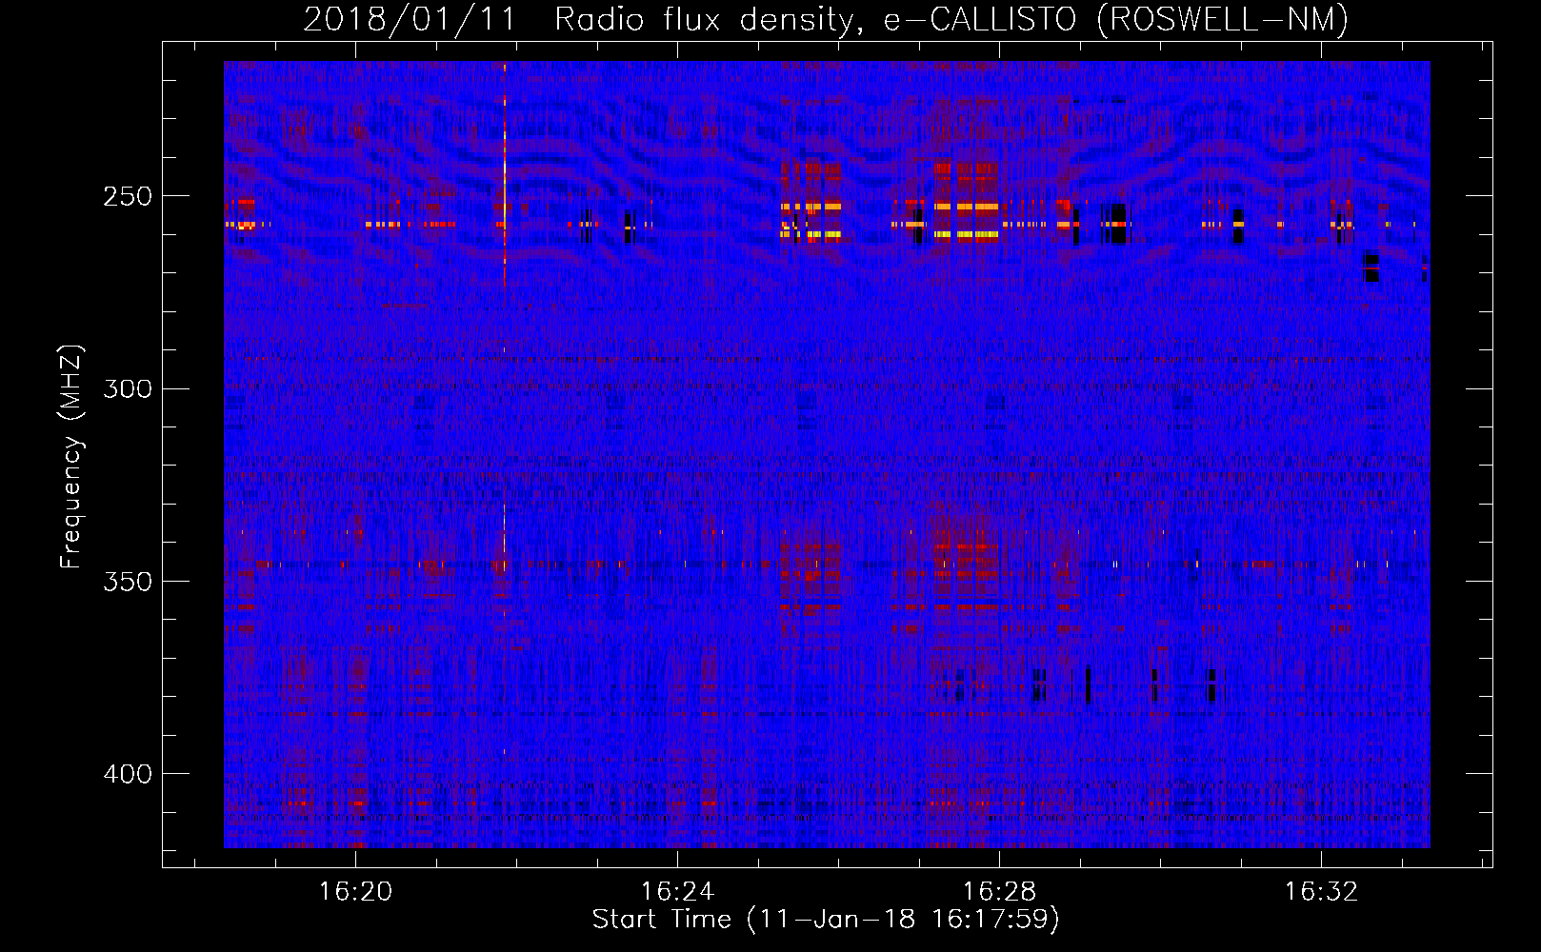This screenshot has width=1541, height=952.
Task: Click the 16:20 time tick label
Action: click(355, 892)
